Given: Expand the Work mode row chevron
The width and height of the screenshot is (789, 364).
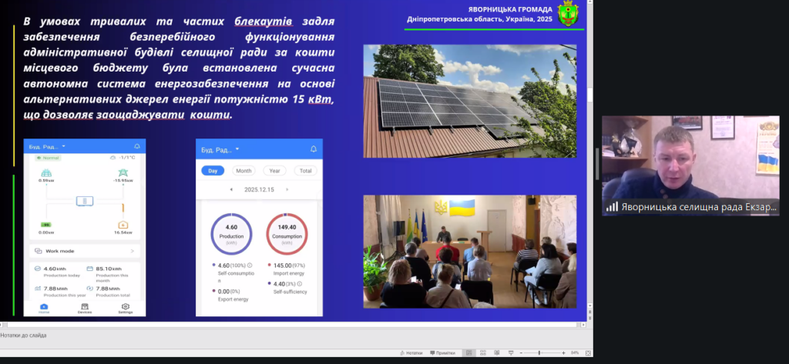Looking at the screenshot, I should [x=132, y=251].
